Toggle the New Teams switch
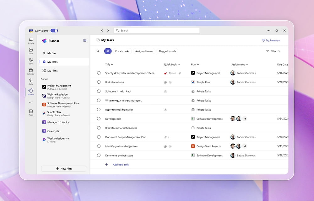Image resolution: width=314 pixels, height=201 pixels. 54,31
